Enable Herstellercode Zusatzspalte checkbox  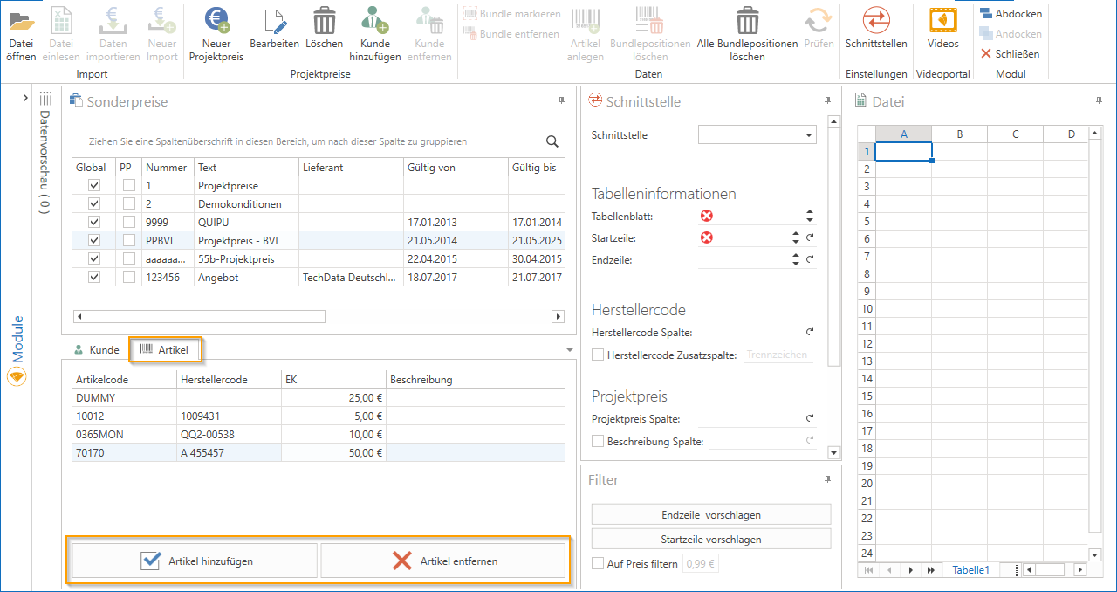point(598,355)
